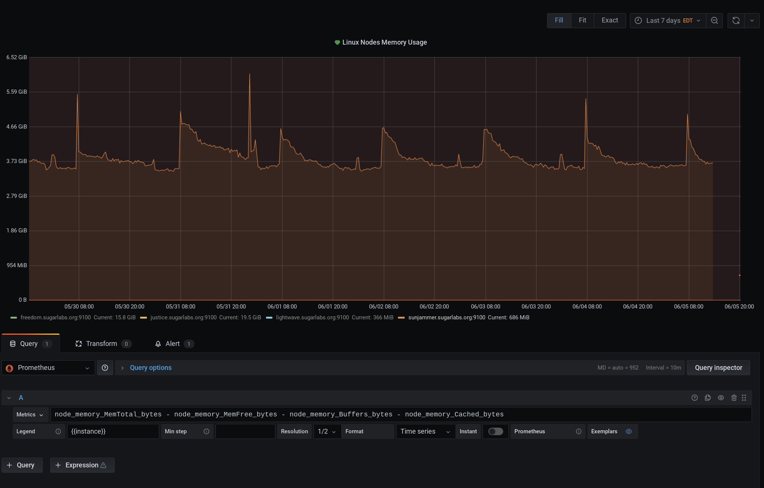Toggle the Exemplars eye icon
764x488 pixels.
point(628,431)
